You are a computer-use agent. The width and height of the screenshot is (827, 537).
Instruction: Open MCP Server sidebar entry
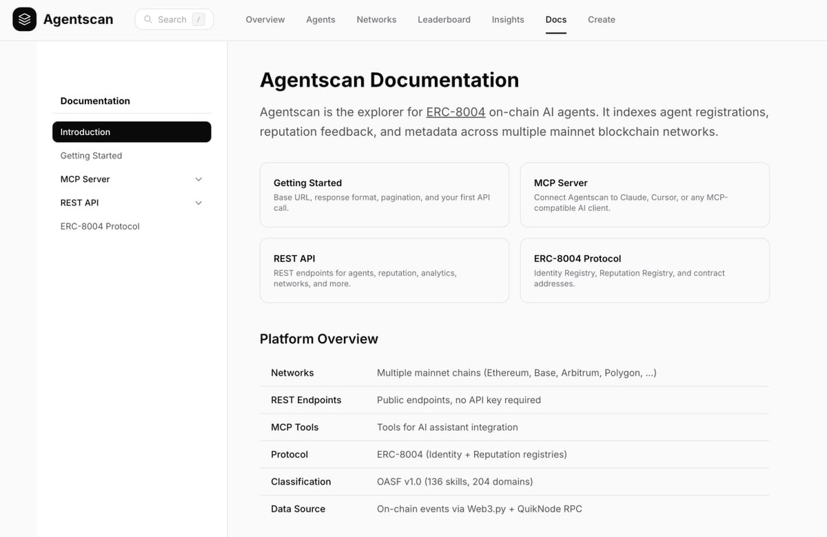click(85, 179)
